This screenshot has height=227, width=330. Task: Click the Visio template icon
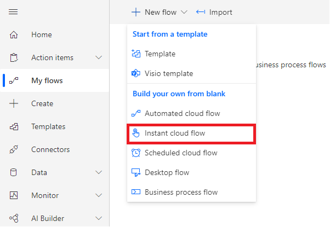pyautogui.click(x=136, y=73)
